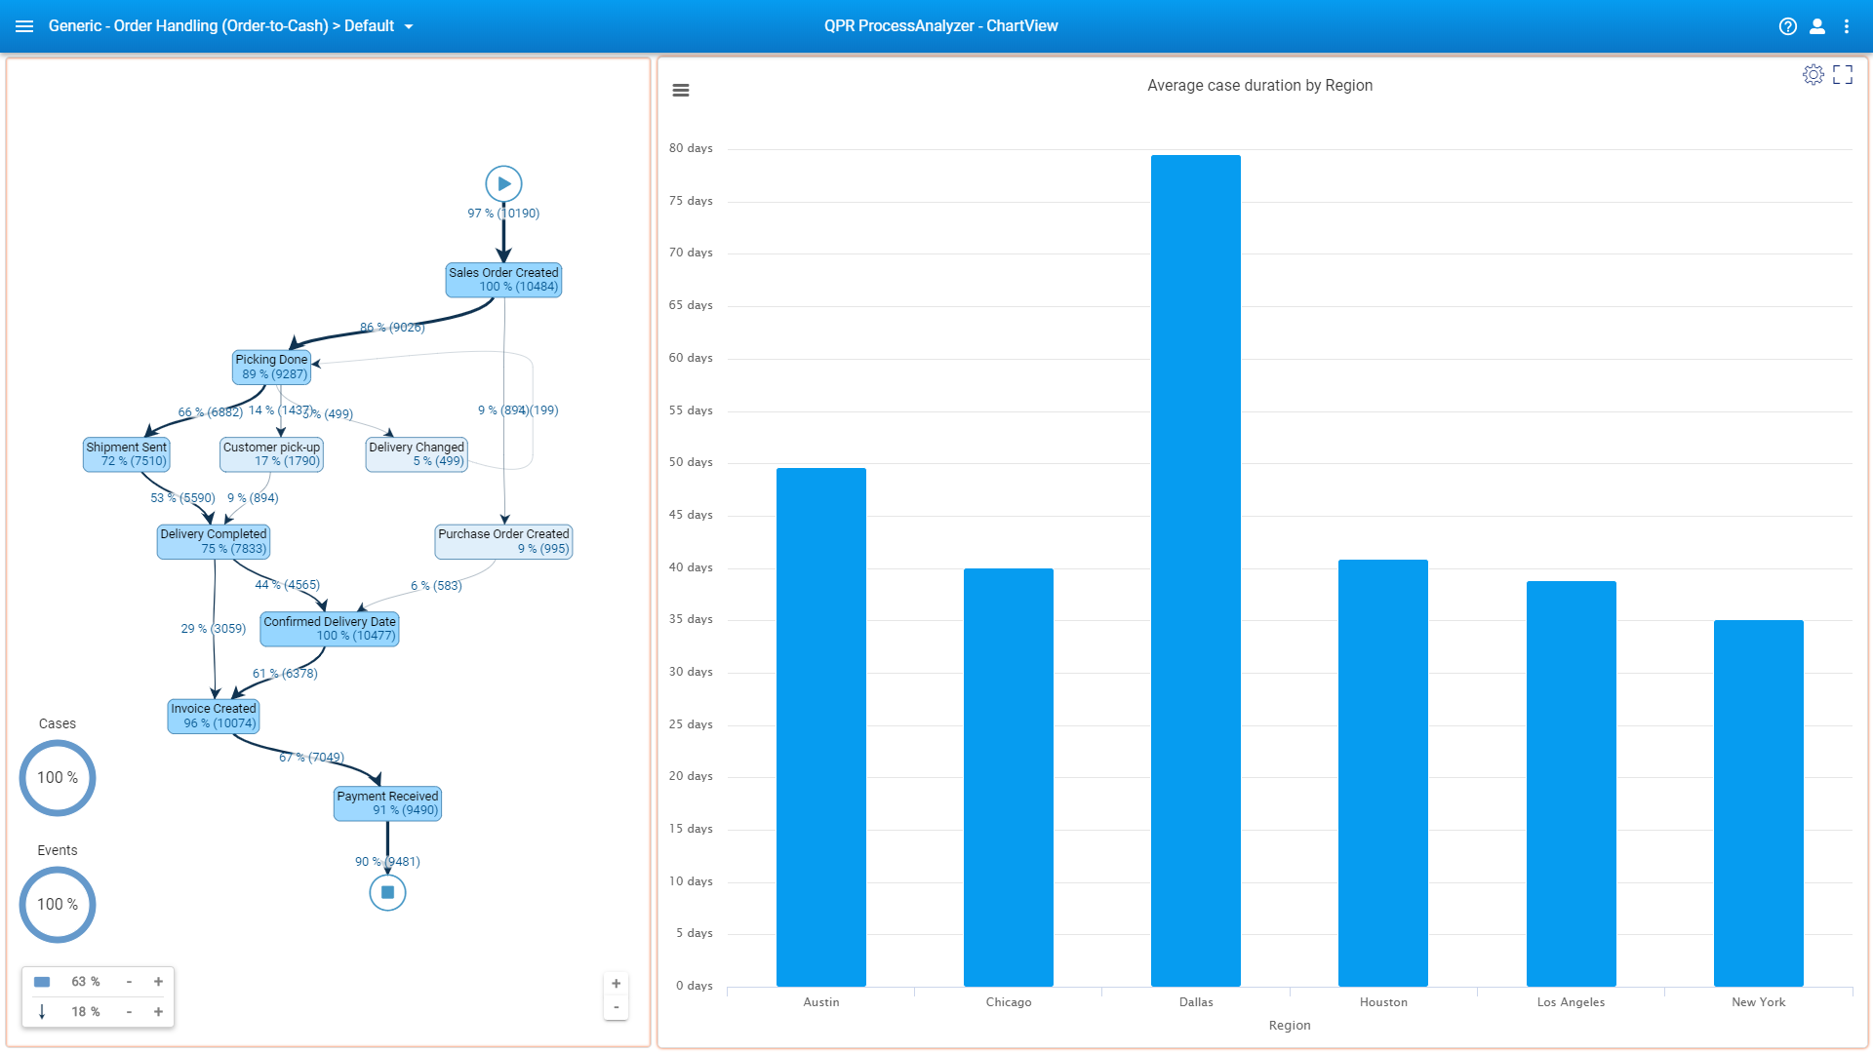1873x1053 pixels.
Task: Decrease flow visibility percentage (18 %)
Action: (x=129, y=1012)
